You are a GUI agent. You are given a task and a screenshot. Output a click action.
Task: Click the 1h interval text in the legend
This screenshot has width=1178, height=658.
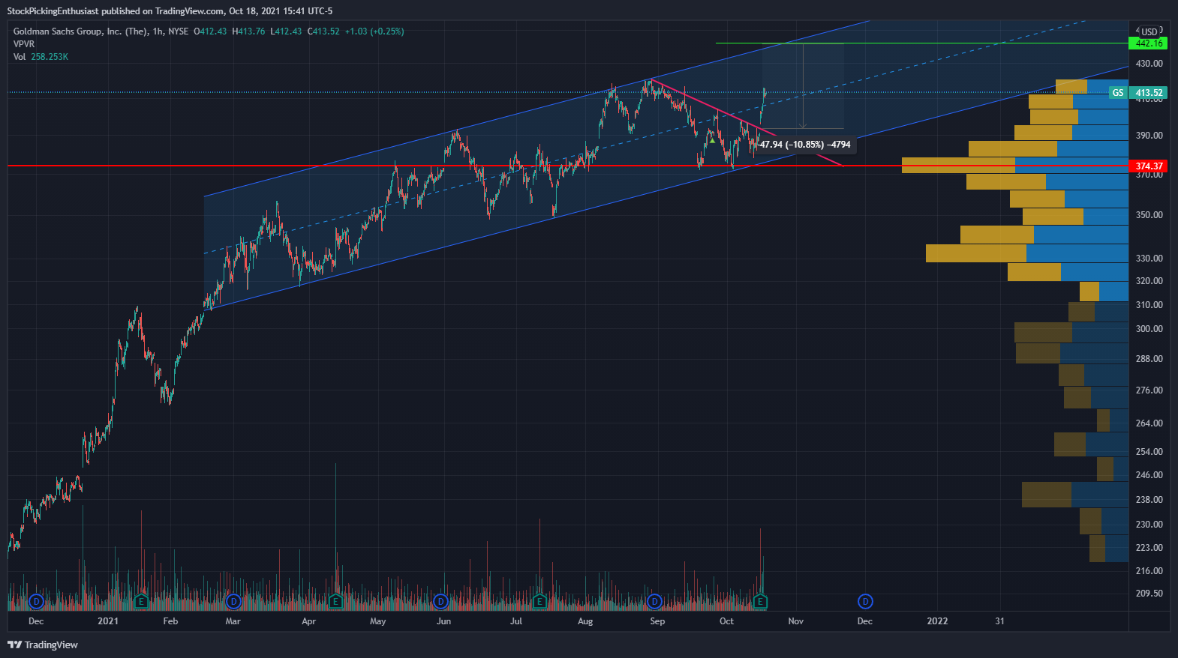pos(158,31)
